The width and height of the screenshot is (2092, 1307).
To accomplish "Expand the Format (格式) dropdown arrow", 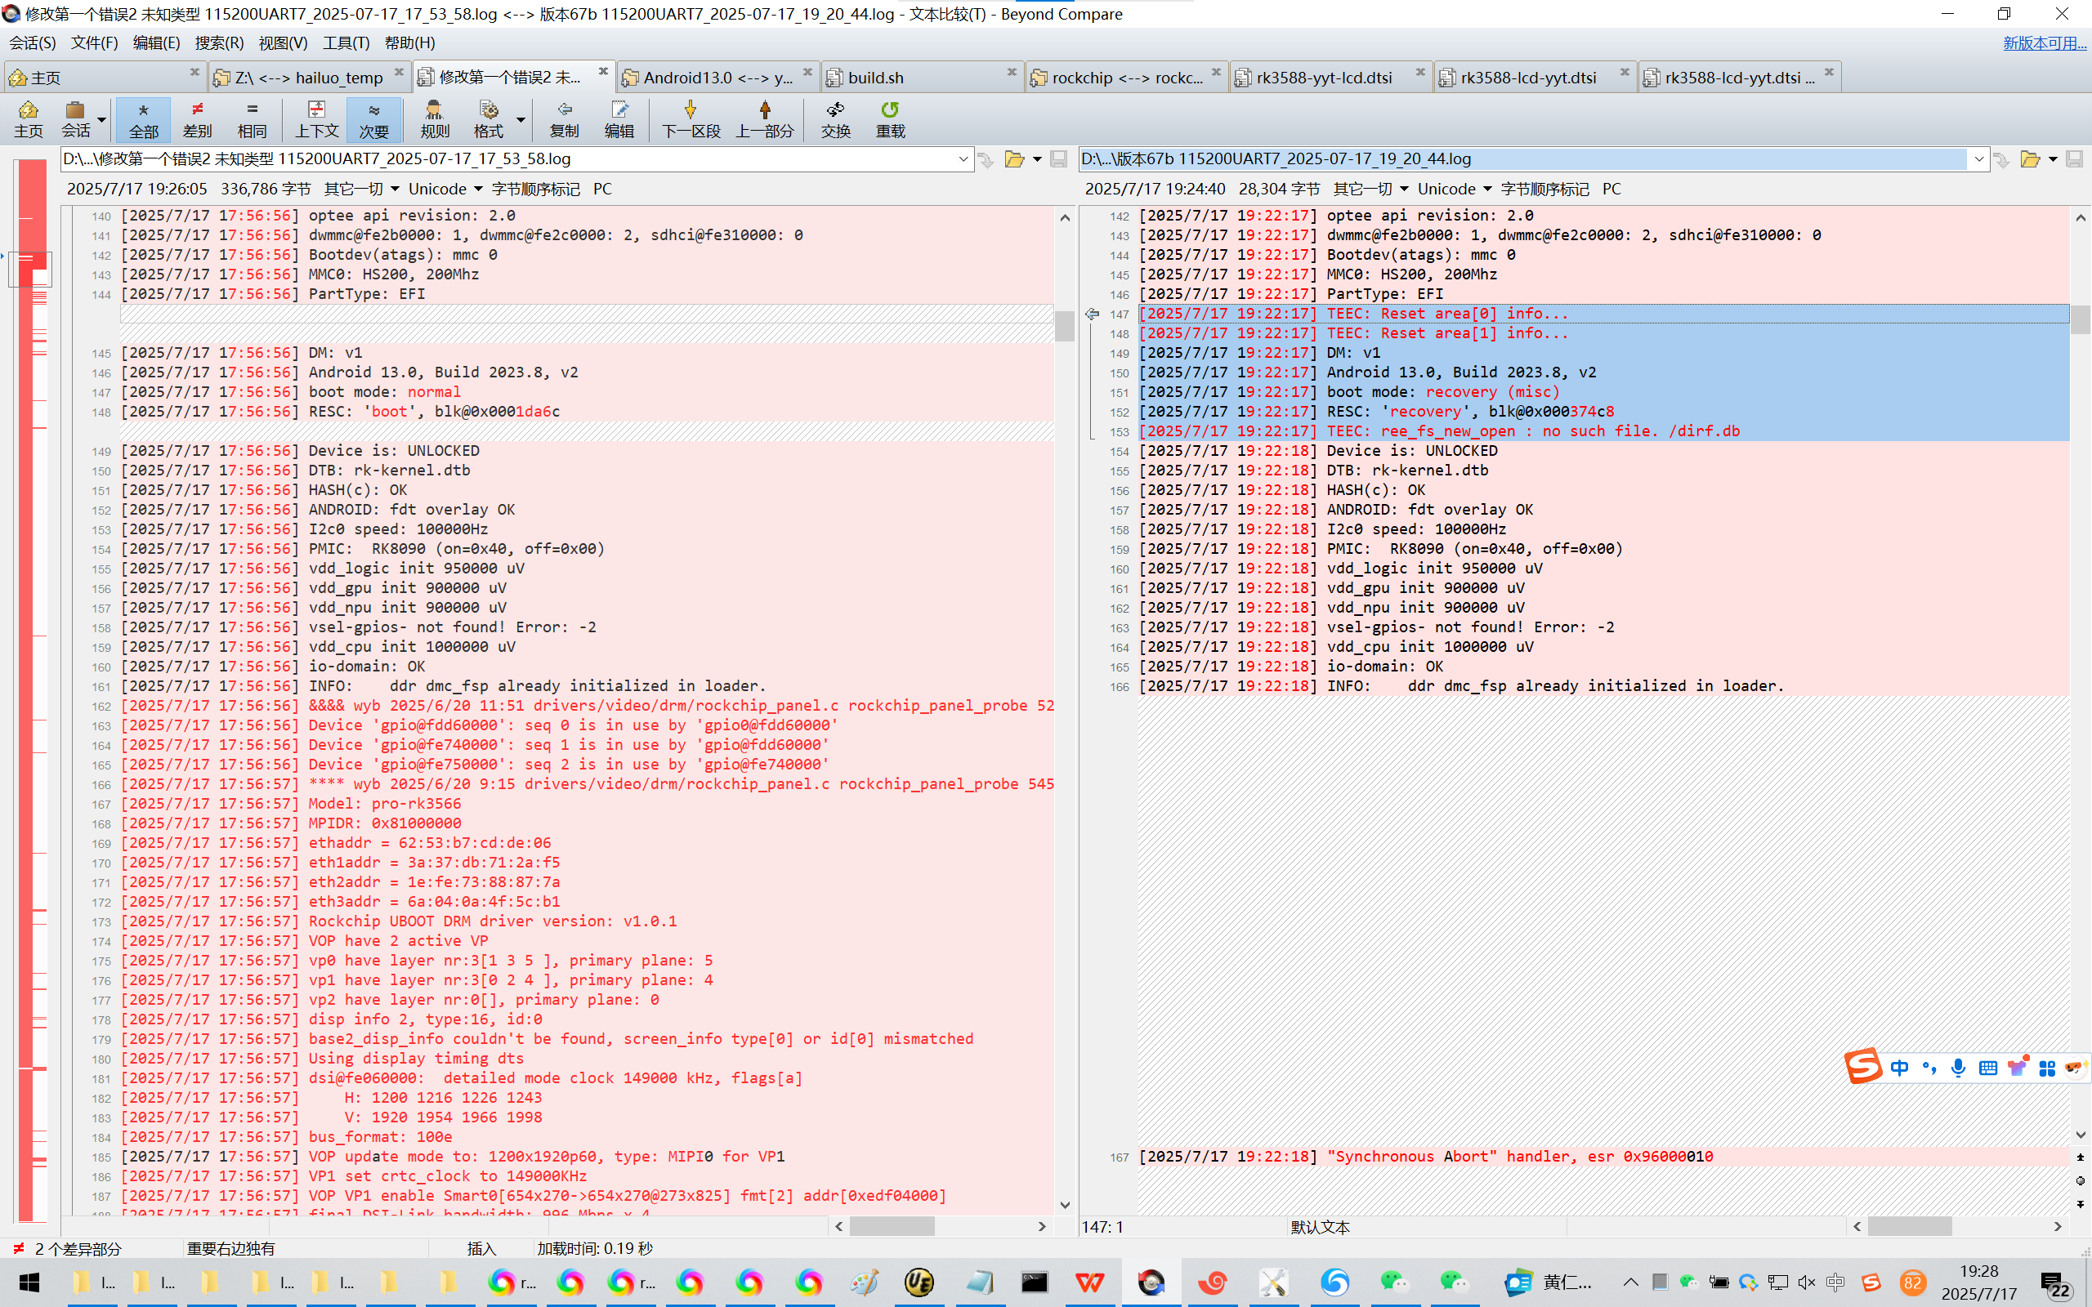I will click(521, 119).
